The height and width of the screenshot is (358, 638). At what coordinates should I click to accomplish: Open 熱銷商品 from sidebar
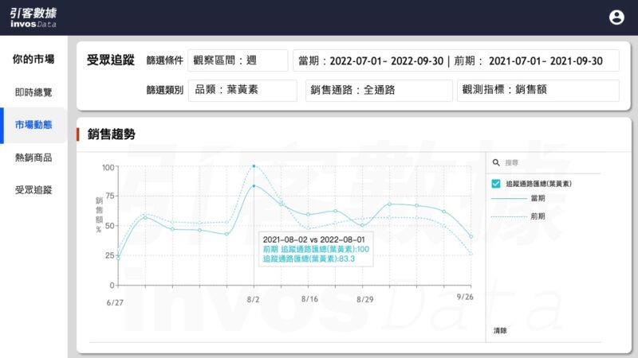coord(33,158)
